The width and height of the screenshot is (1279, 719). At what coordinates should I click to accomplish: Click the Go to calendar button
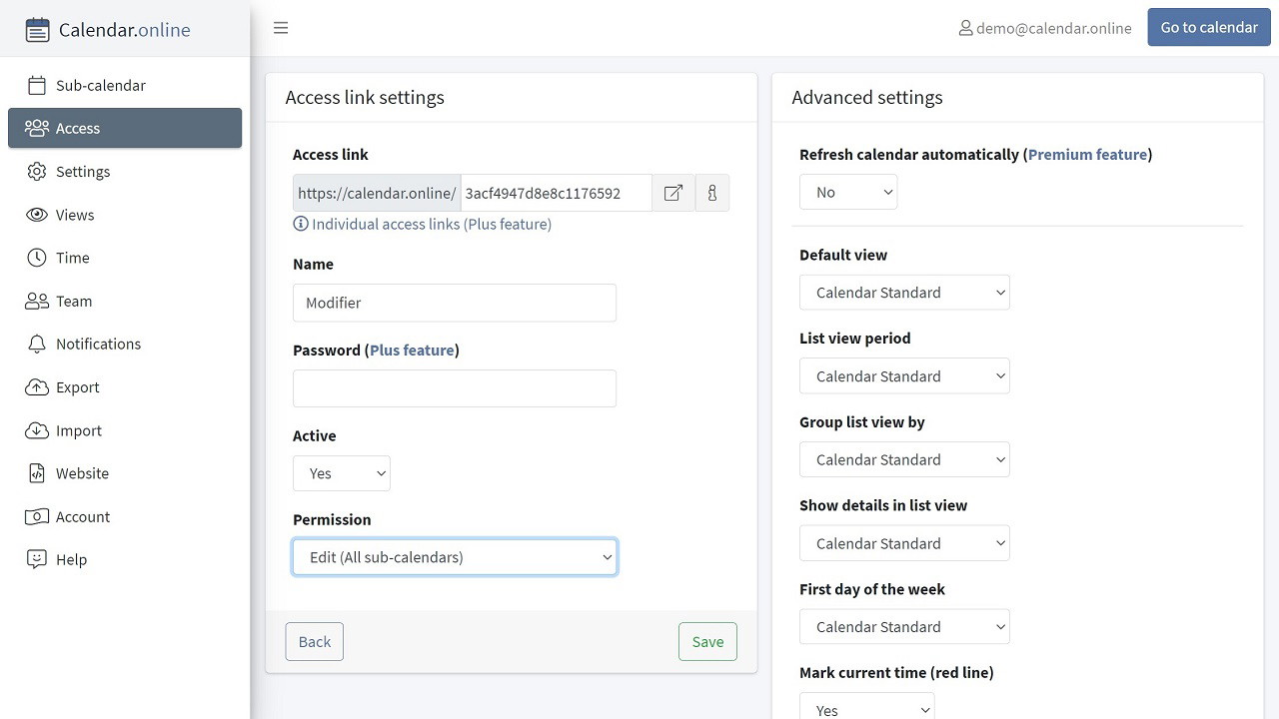pos(1209,27)
